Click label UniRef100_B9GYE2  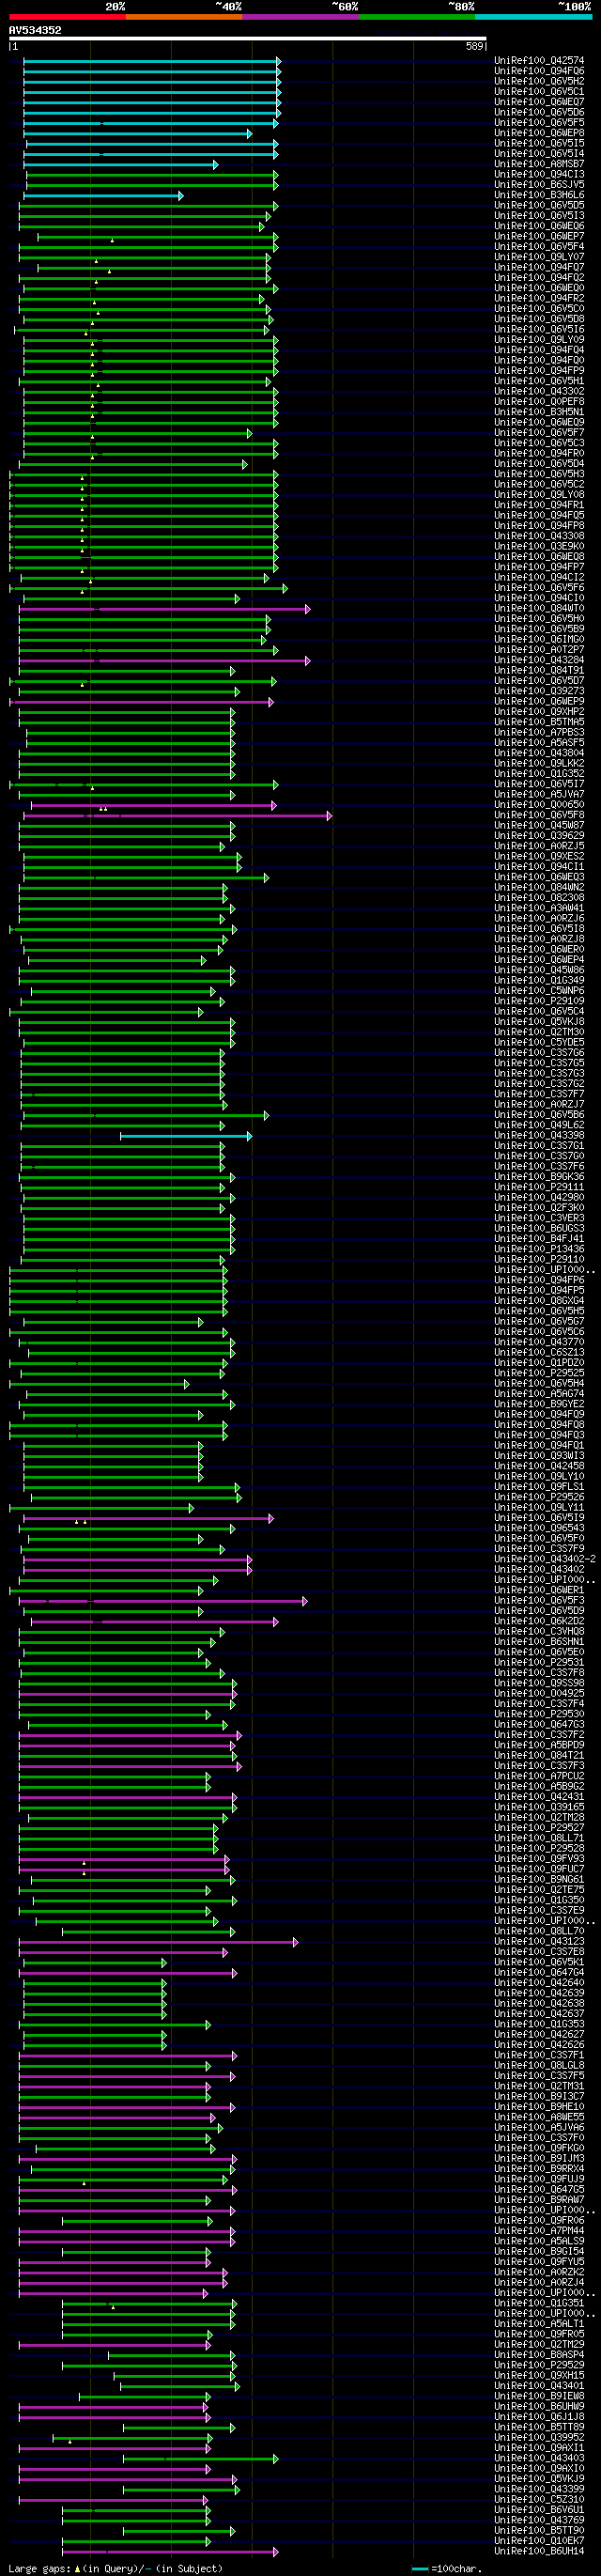pyautogui.click(x=540, y=1404)
